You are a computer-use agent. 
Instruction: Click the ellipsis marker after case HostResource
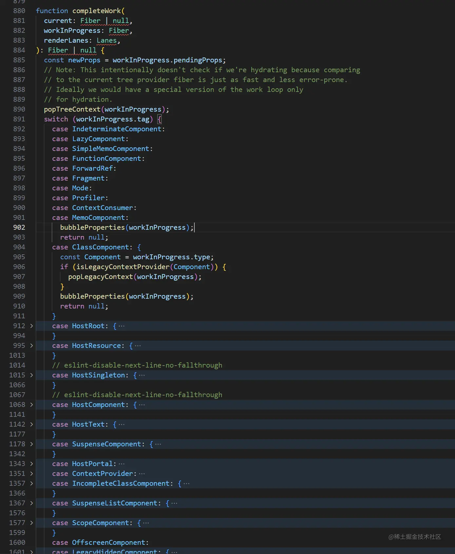[x=138, y=346]
